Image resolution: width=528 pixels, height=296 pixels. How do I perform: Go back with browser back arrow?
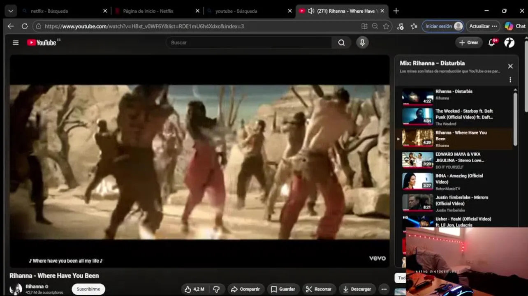pyautogui.click(x=11, y=26)
